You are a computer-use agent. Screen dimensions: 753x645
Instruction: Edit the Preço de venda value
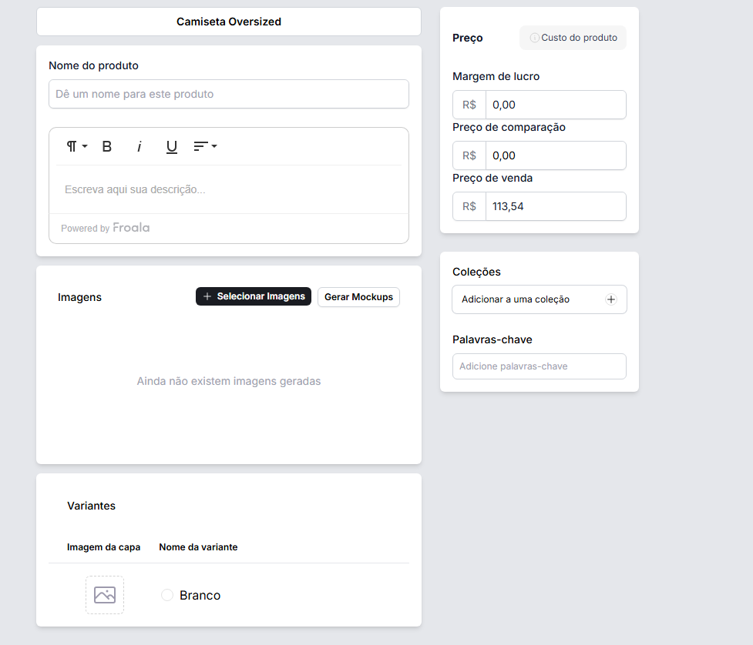click(x=555, y=206)
